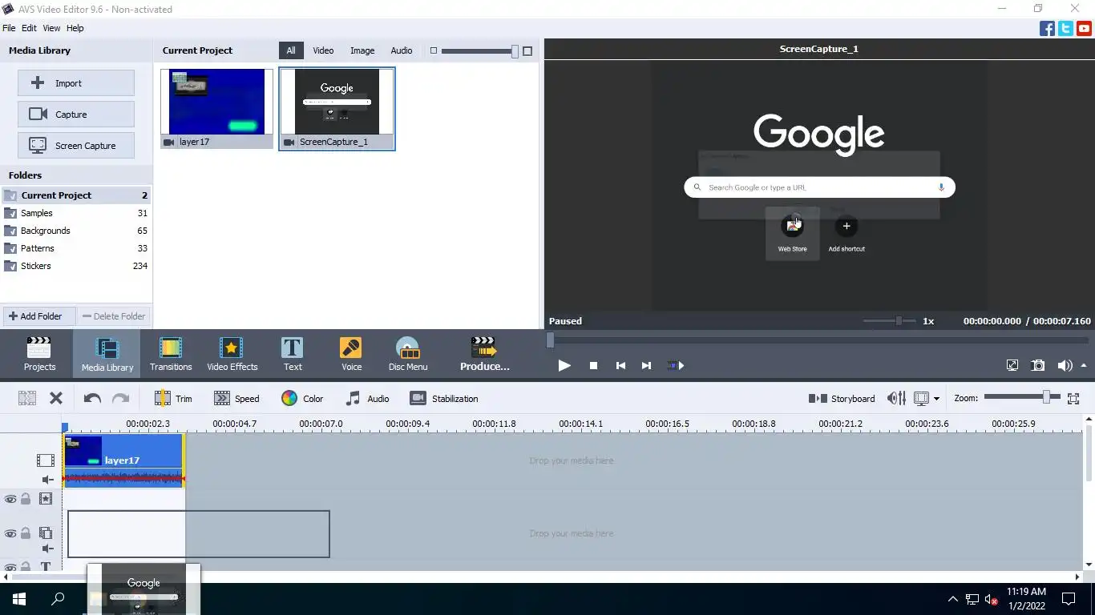
Task: Delete selected clip with the X icon
Action: [x=56, y=398]
